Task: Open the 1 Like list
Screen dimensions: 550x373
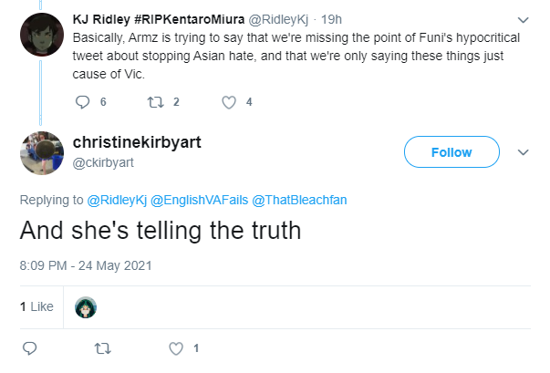Action: [36, 306]
